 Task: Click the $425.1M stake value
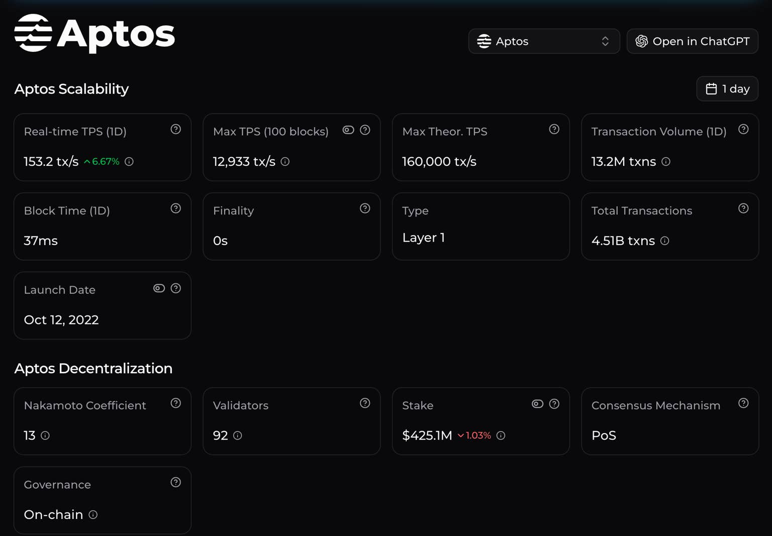(427, 436)
